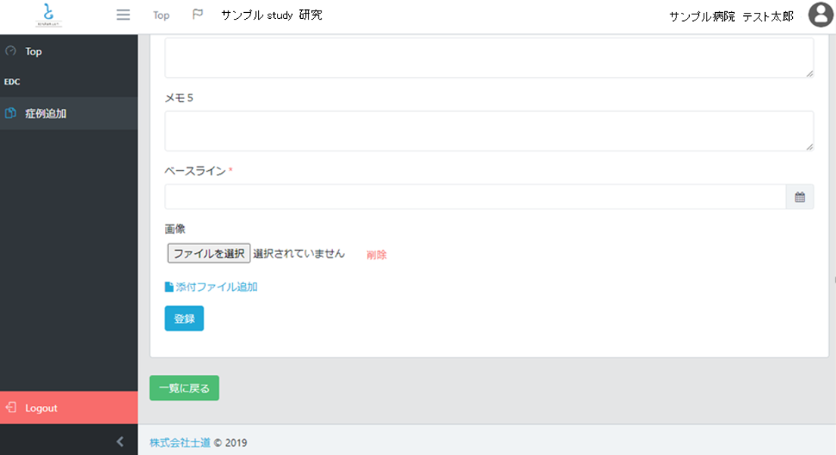
Task: Open the user profile avatar menu
Action: (821, 14)
